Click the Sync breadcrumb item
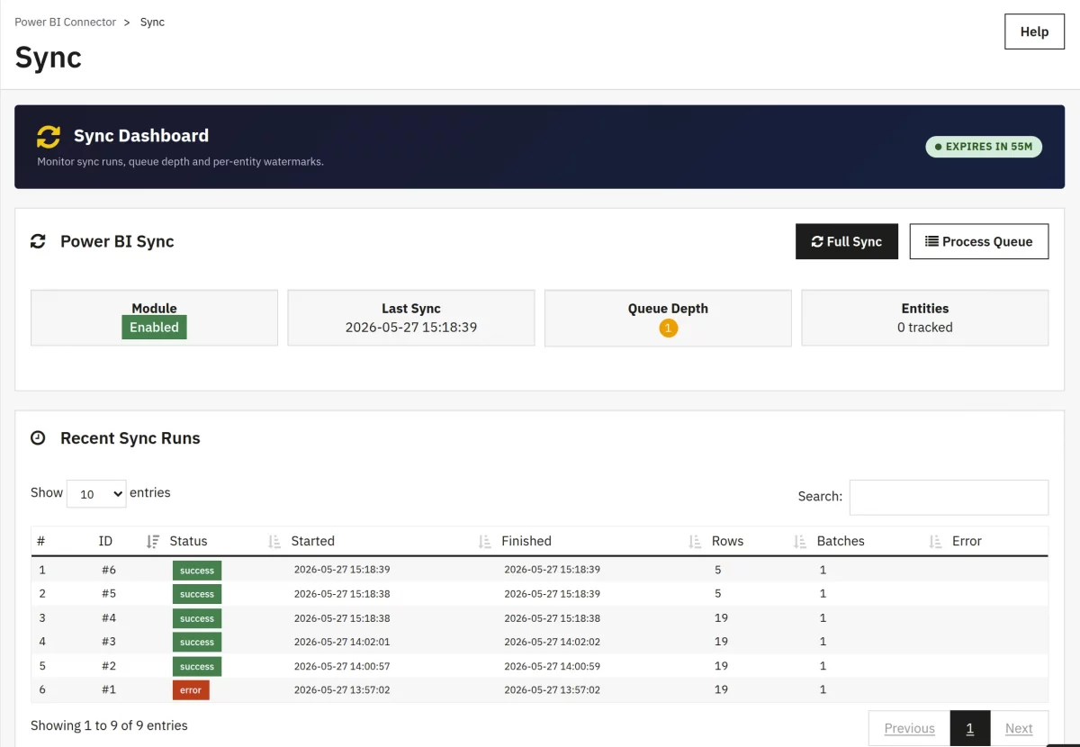 coord(152,22)
